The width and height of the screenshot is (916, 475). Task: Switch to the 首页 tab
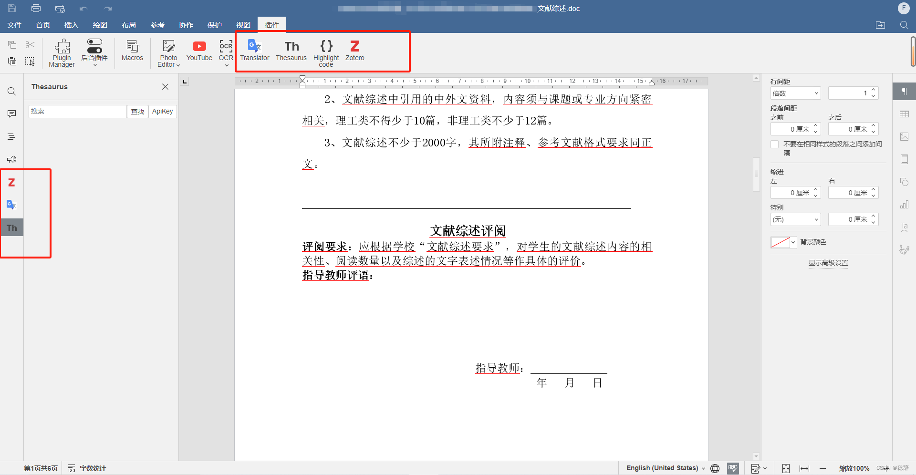point(43,25)
